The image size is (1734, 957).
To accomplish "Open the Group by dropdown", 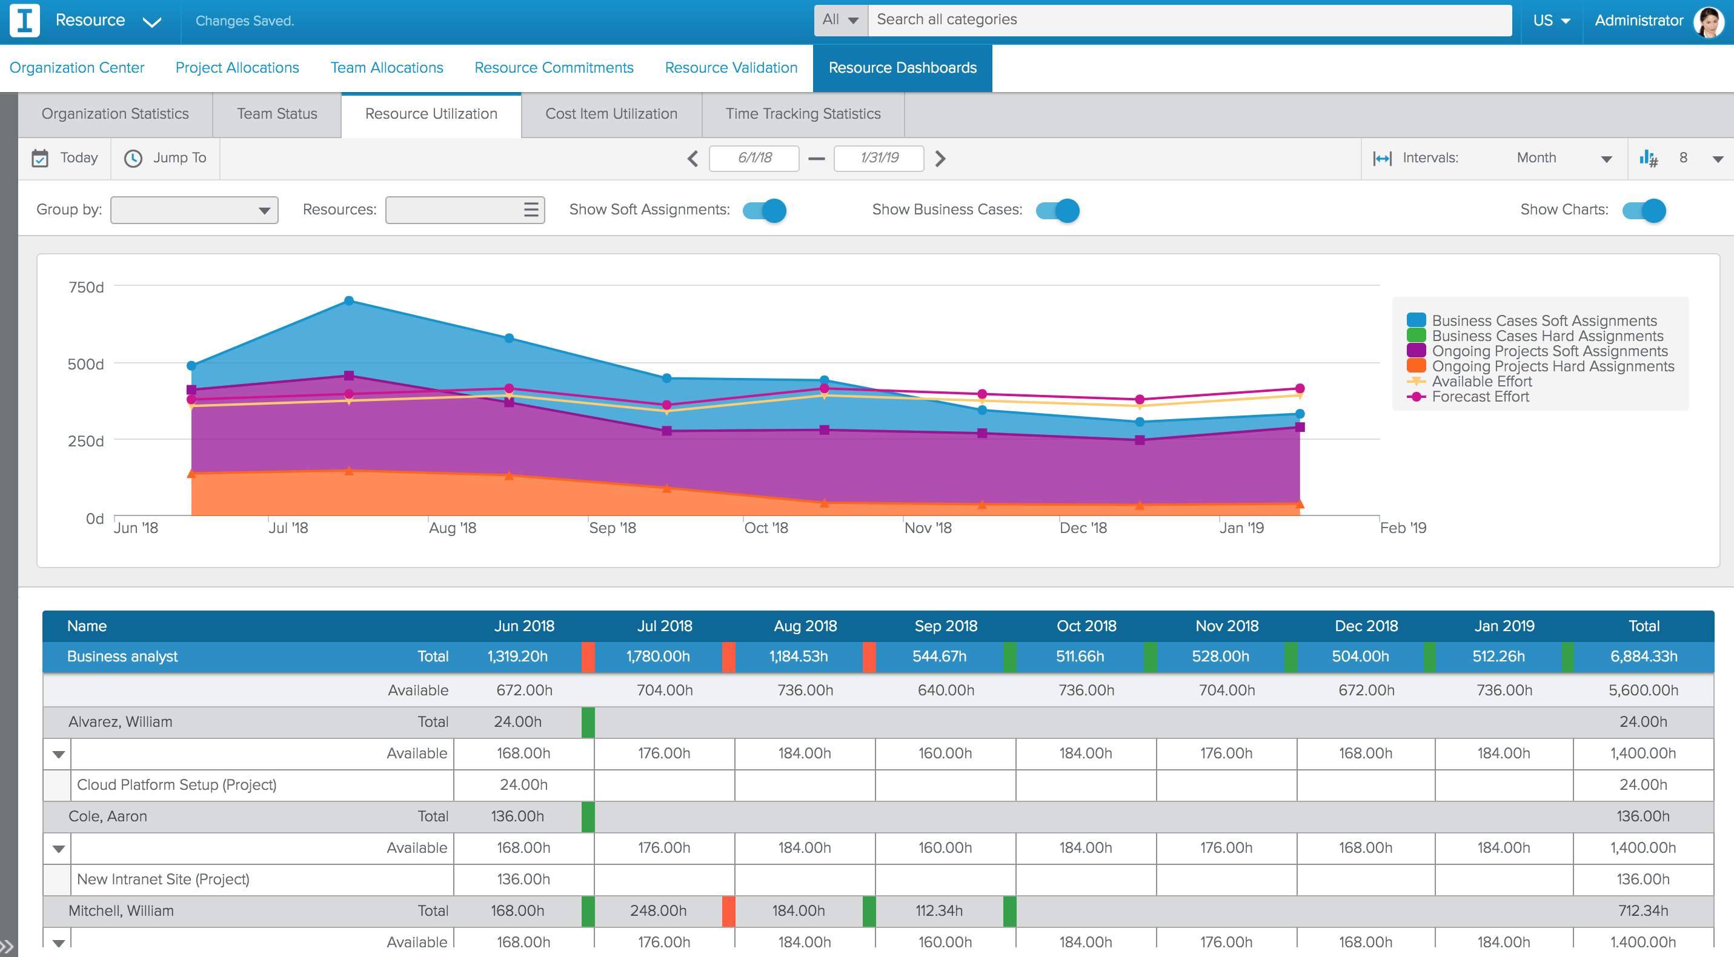I will point(194,210).
